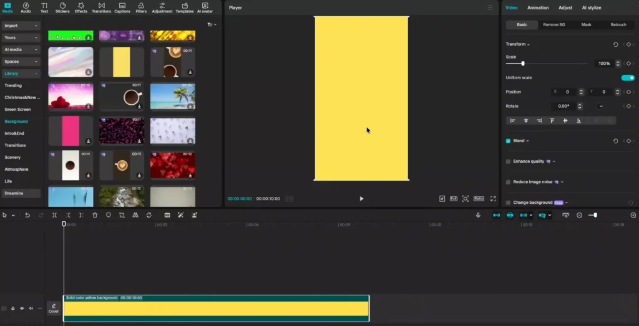Uncheck the Blend checkbox
This screenshot has width=639, height=326.
(x=508, y=141)
